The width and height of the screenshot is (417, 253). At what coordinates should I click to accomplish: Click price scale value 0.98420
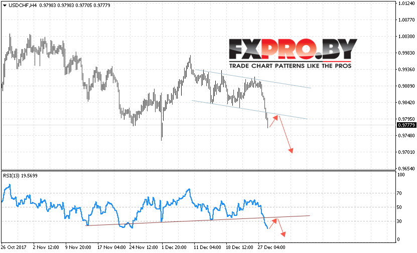tap(406, 103)
